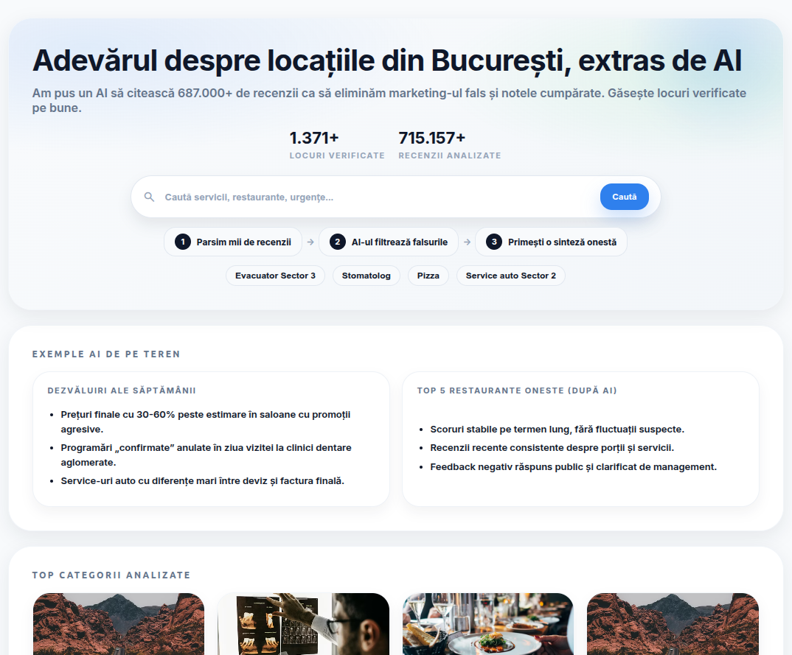Click the "Parsim mii de recenzii" step pill
This screenshot has height=655, width=792.
[x=233, y=241]
